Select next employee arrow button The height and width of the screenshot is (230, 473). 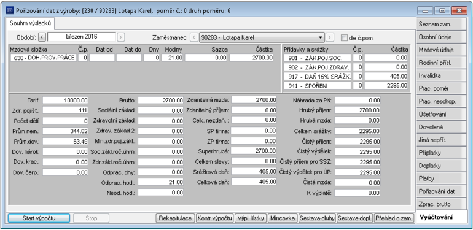coord(330,37)
